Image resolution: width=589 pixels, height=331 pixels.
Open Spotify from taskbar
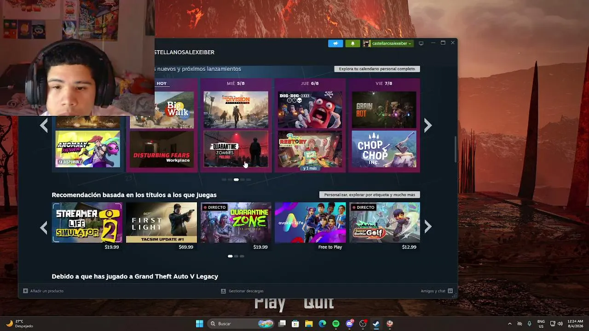click(x=335, y=324)
